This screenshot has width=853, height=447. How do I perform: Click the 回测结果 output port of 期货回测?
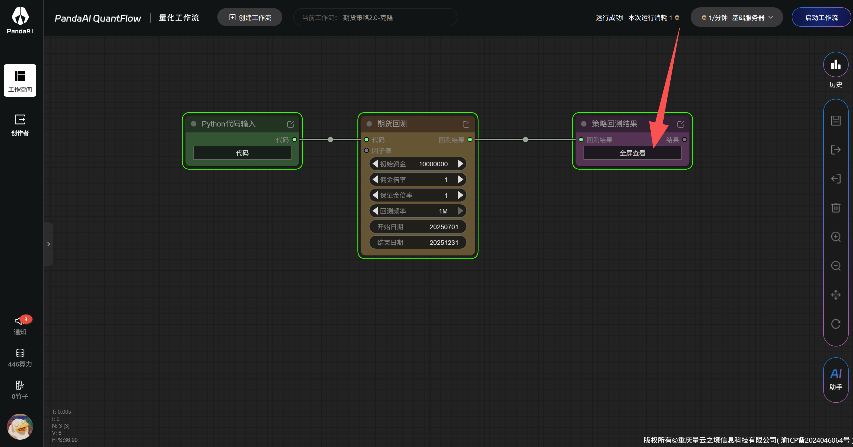coord(470,140)
